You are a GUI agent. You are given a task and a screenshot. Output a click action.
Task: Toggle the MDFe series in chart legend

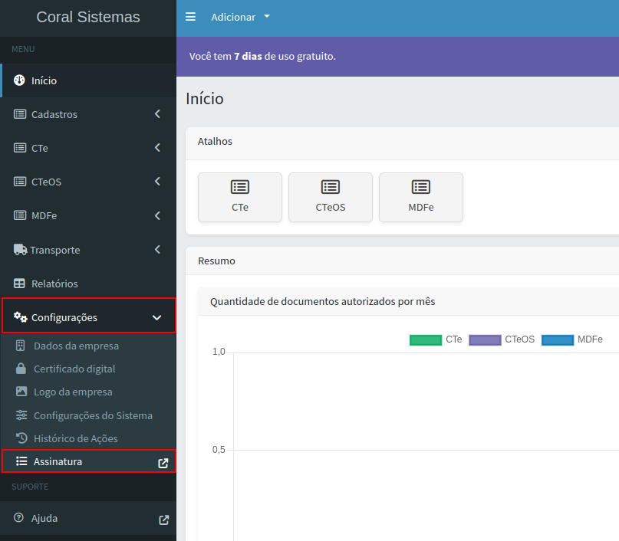click(572, 339)
